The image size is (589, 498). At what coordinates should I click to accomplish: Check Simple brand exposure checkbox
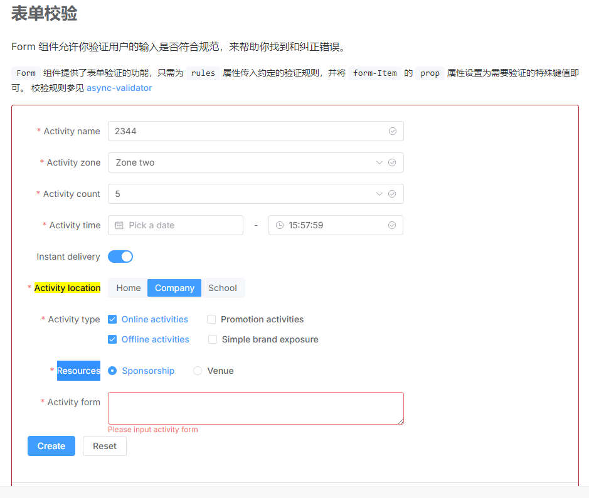[213, 339]
